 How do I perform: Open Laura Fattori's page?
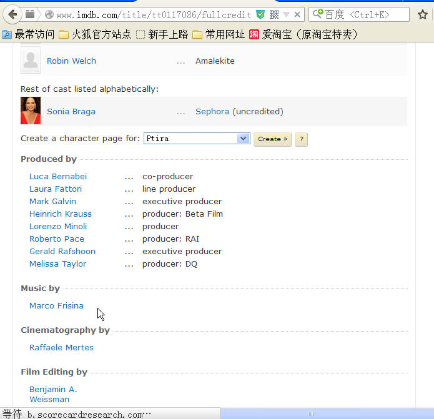56,189
